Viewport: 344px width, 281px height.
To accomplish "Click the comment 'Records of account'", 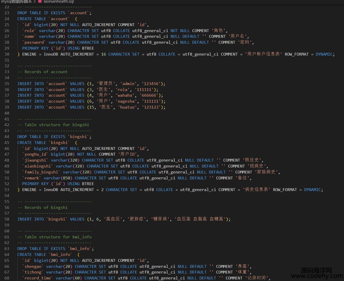I will pyautogui.click(x=46, y=72).
